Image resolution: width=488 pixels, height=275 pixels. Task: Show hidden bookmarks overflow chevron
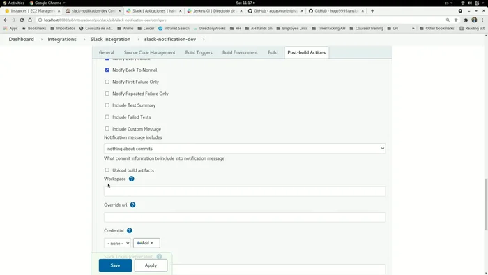click(x=413, y=29)
